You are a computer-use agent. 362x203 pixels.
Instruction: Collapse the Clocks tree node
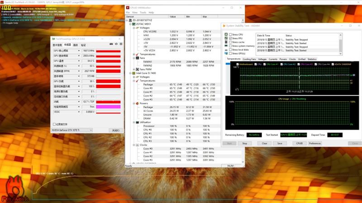tap(134, 145)
